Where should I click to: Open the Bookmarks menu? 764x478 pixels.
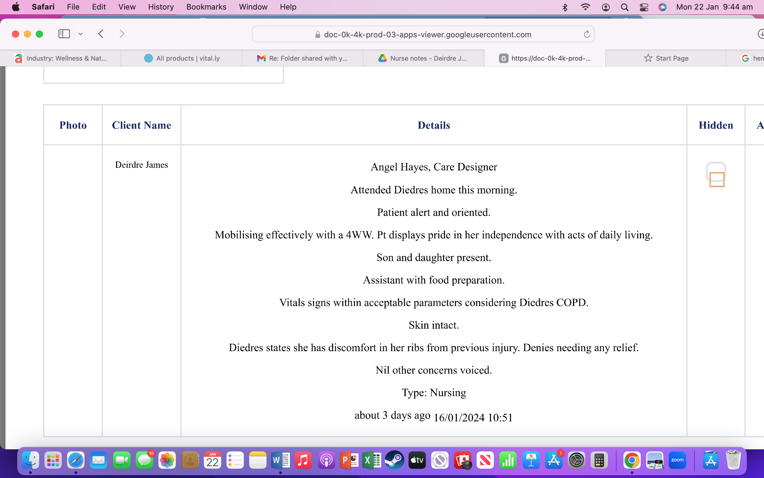pos(206,7)
